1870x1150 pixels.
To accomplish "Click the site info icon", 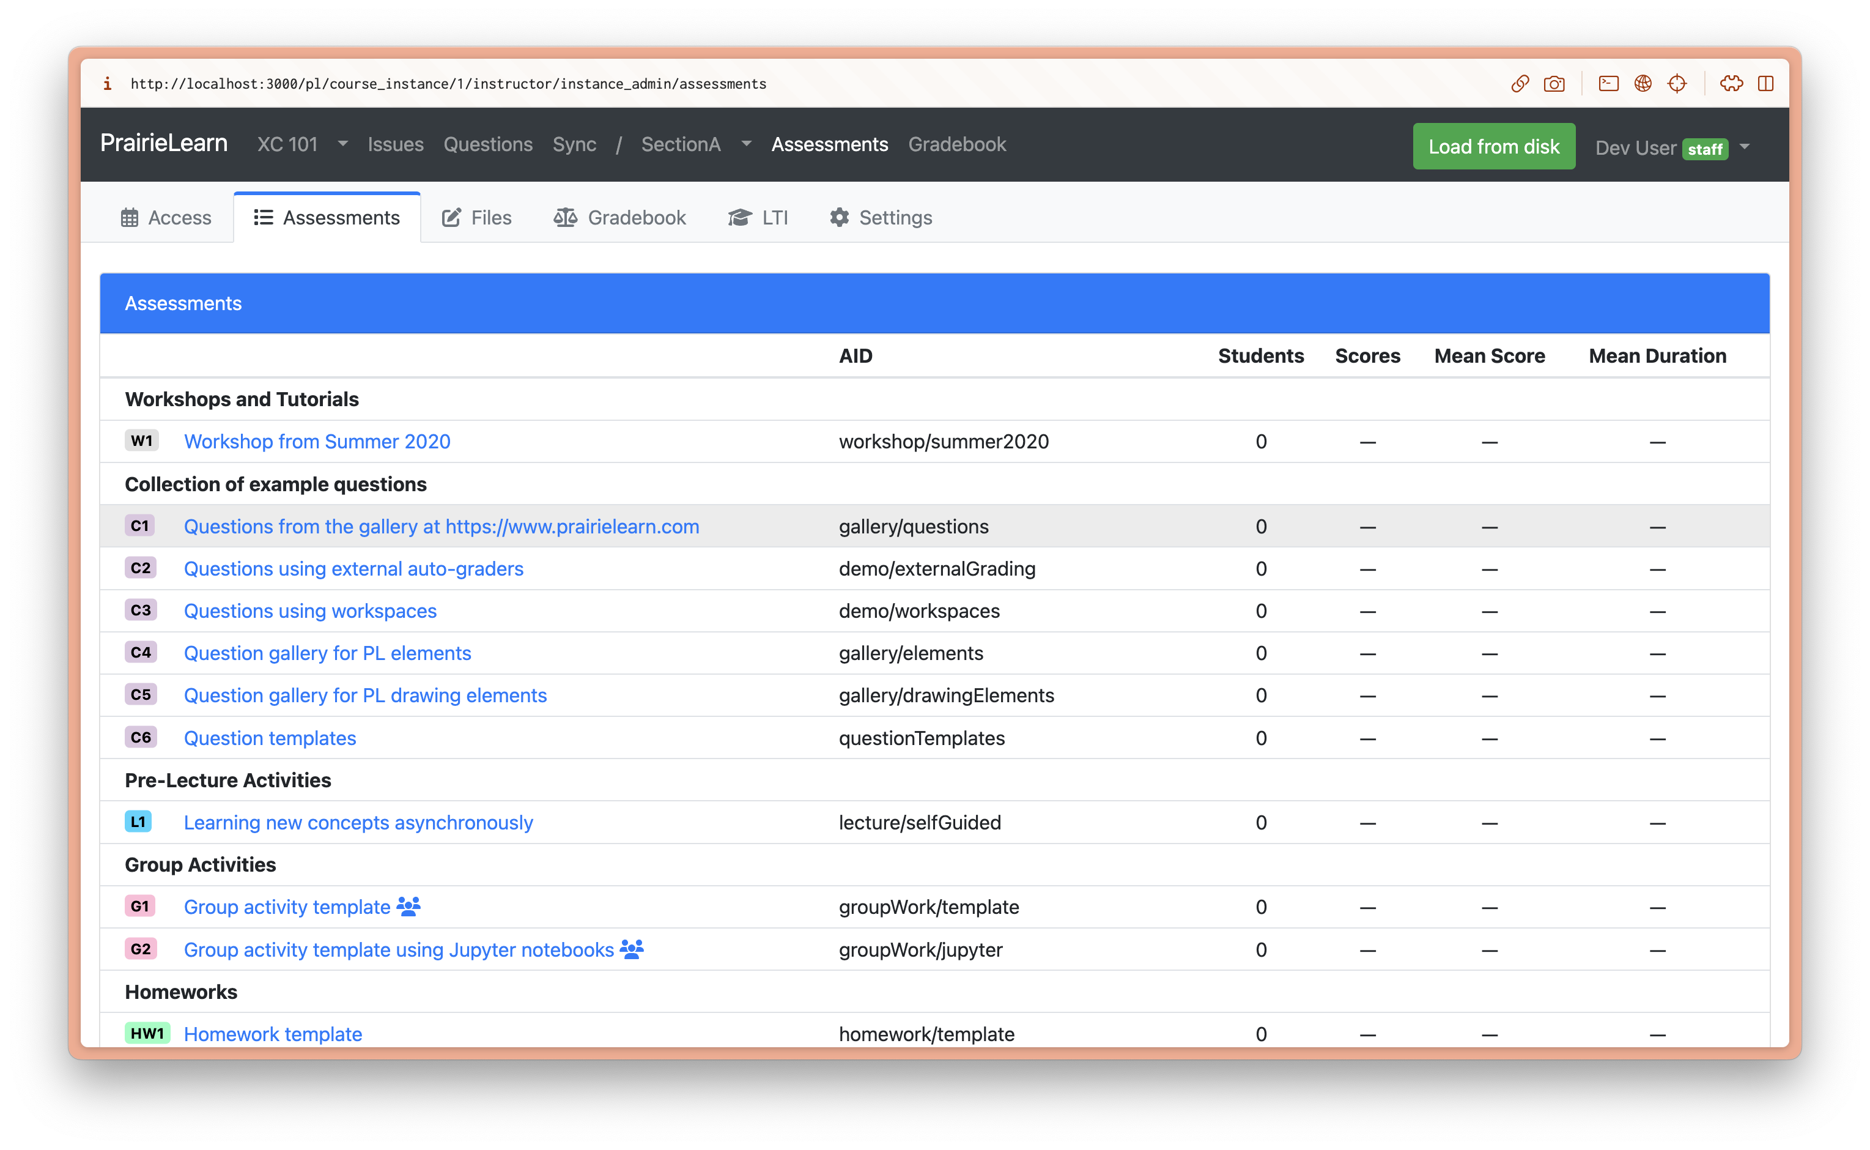I will coord(108,84).
